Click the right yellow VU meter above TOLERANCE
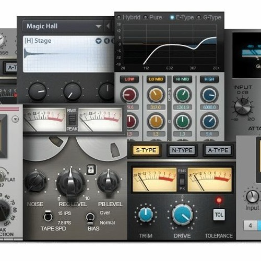The height and width of the screenshot is (261, 261). [x=210, y=180]
